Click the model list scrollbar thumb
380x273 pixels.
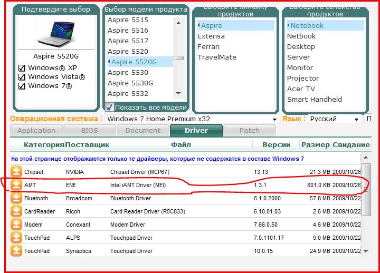[178, 58]
